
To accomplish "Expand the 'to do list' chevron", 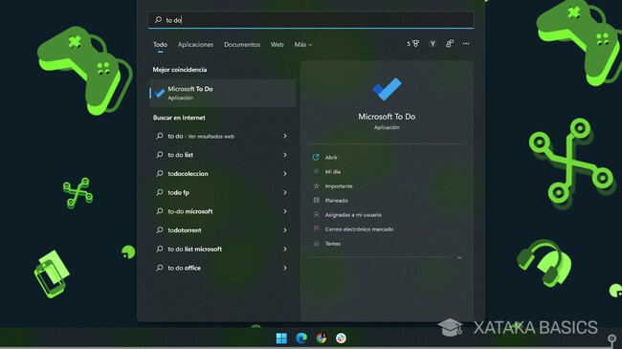I will coord(285,155).
